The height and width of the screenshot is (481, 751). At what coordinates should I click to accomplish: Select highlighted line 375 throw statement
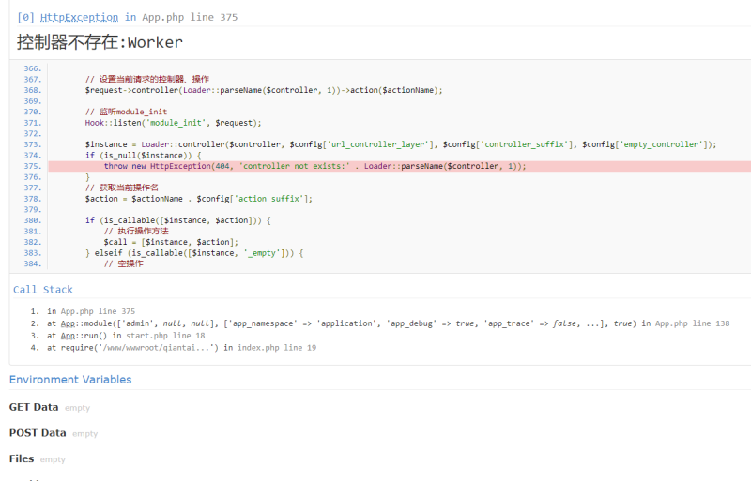(x=314, y=166)
